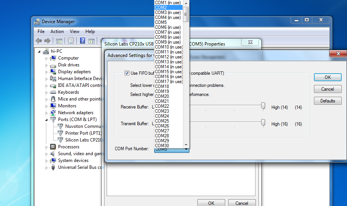Image resolution: width=347 pixels, height=206 pixels.
Task: Click the port list scrollbar up arrow
Action: [x=186, y=3]
